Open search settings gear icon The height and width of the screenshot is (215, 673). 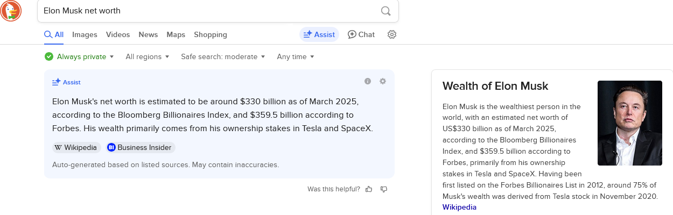(x=392, y=34)
